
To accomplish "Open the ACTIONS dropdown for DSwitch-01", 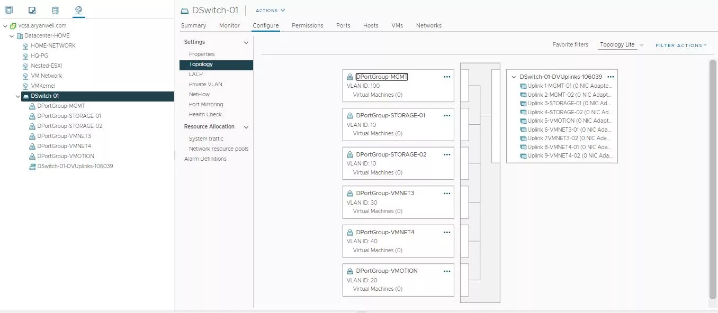I will coord(271,10).
